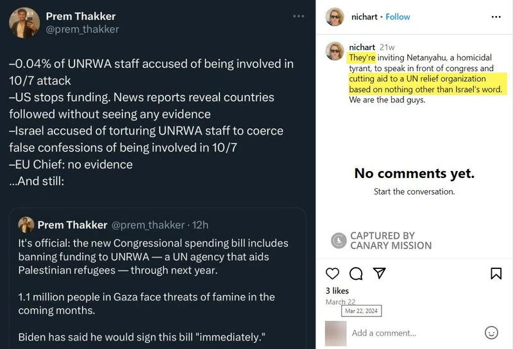Save post with bookmark icon

[496, 274]
